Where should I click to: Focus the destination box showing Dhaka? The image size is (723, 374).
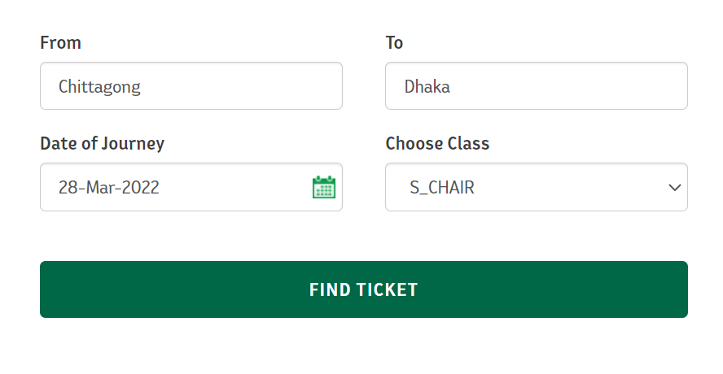click(537, 86)
